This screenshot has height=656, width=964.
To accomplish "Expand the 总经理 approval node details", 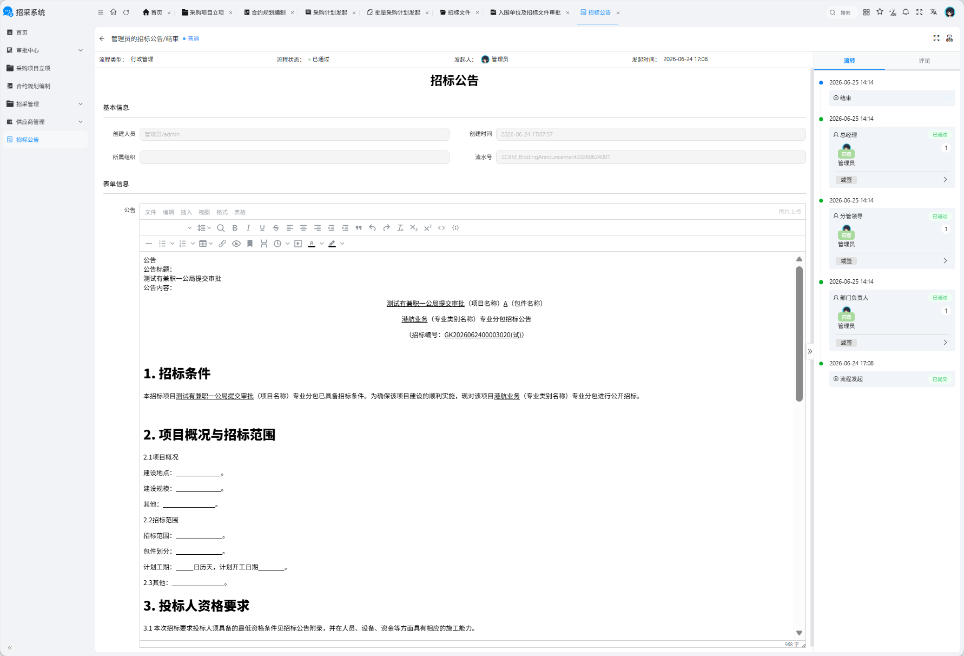I will pos(945,180).
